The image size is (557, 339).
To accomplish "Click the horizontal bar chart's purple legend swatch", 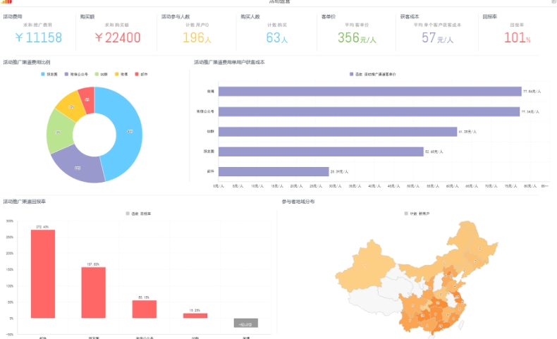I will point(352,73).
